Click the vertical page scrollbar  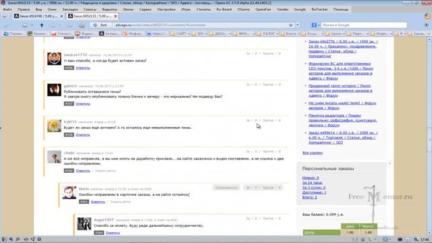point(429,136)
